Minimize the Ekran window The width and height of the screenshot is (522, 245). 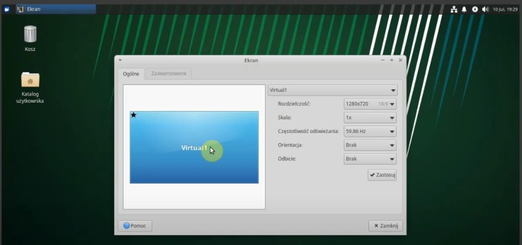383,60
